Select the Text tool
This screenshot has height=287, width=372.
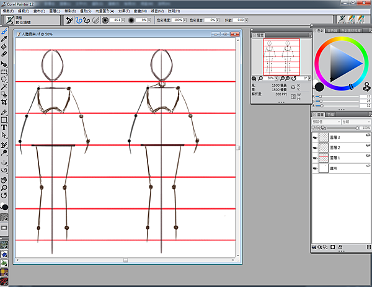tap(4, 127)
